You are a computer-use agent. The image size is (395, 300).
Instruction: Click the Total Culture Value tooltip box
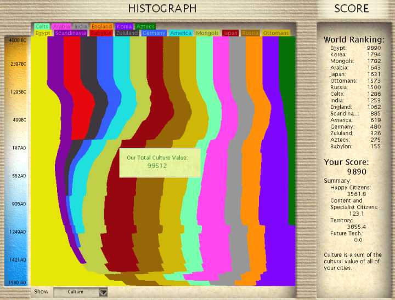click(156, 161)
